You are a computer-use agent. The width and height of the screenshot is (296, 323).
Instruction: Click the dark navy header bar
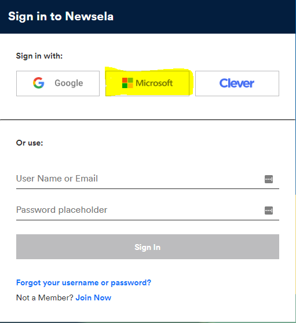pos(148,17)
